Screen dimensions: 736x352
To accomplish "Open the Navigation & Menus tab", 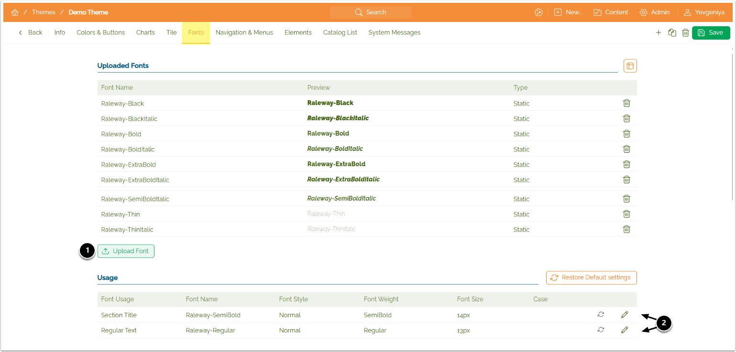I will click(x=244, y=32).
